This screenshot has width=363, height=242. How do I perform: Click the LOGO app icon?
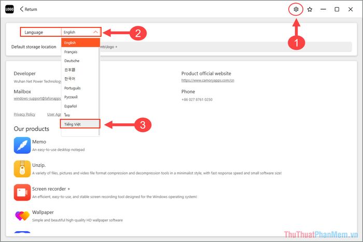coord(9,9)
